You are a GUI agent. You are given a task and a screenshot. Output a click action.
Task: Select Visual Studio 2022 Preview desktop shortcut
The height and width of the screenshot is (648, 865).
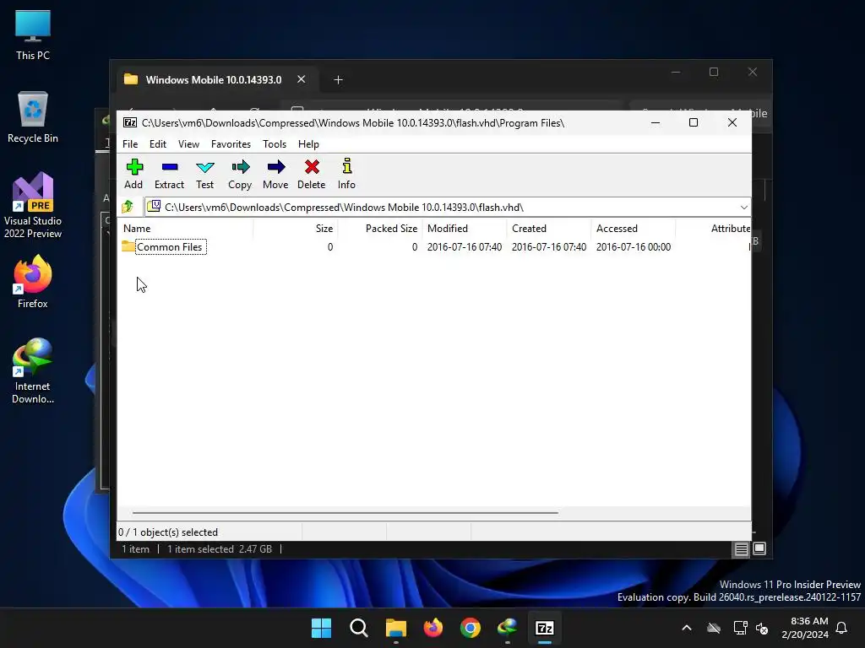[33, 206]
